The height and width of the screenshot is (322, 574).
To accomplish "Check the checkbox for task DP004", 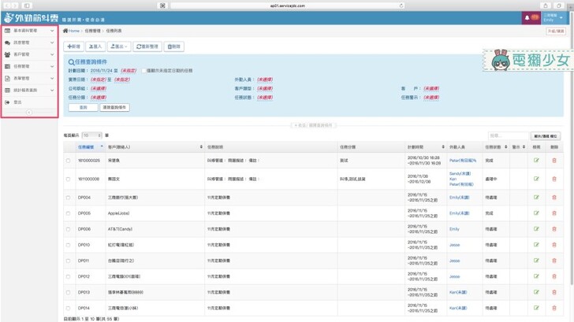I will click(68, 198).
